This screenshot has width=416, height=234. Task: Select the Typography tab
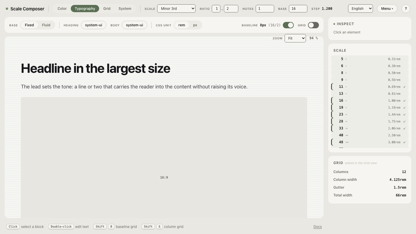(x=85, y=9)
